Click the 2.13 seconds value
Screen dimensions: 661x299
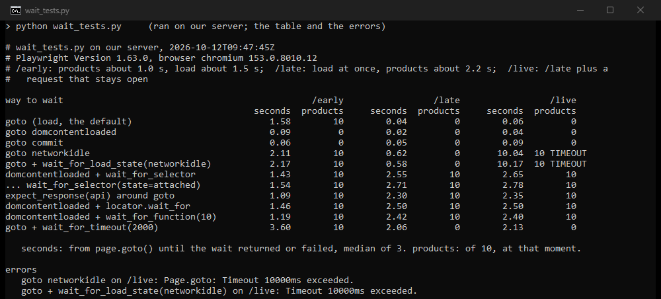coord(513,228)
